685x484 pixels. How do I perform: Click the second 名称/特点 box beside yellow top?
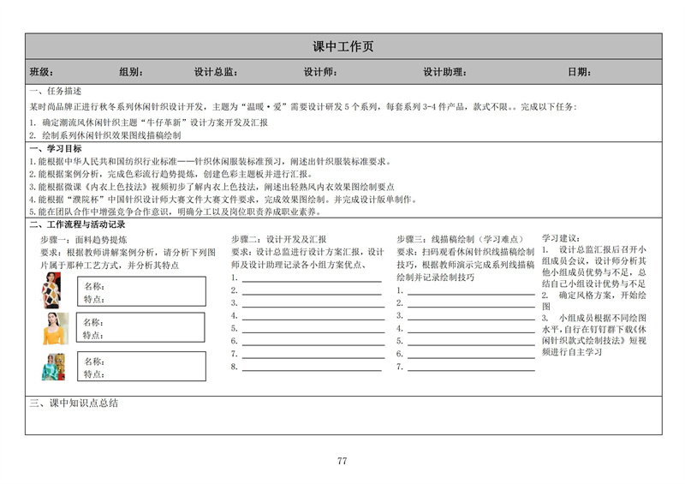140,327
